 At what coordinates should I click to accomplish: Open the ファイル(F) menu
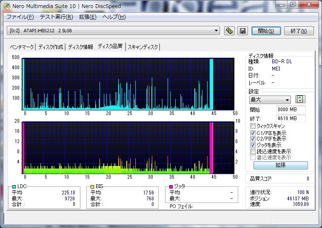(20, 17)
